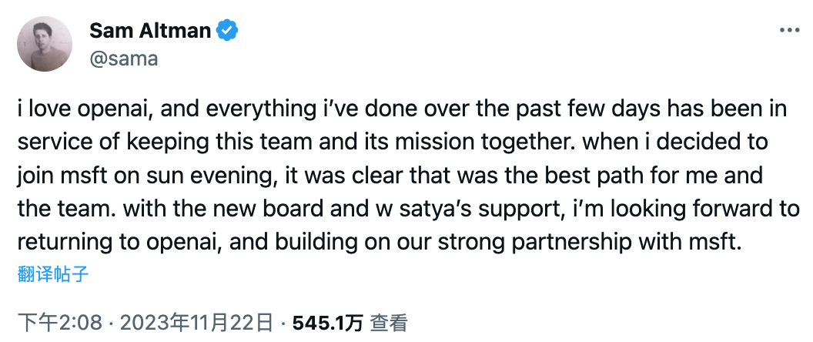Screen dimensions: 813x342
Task: Click the 查看 views label
Action: point(389,322)
